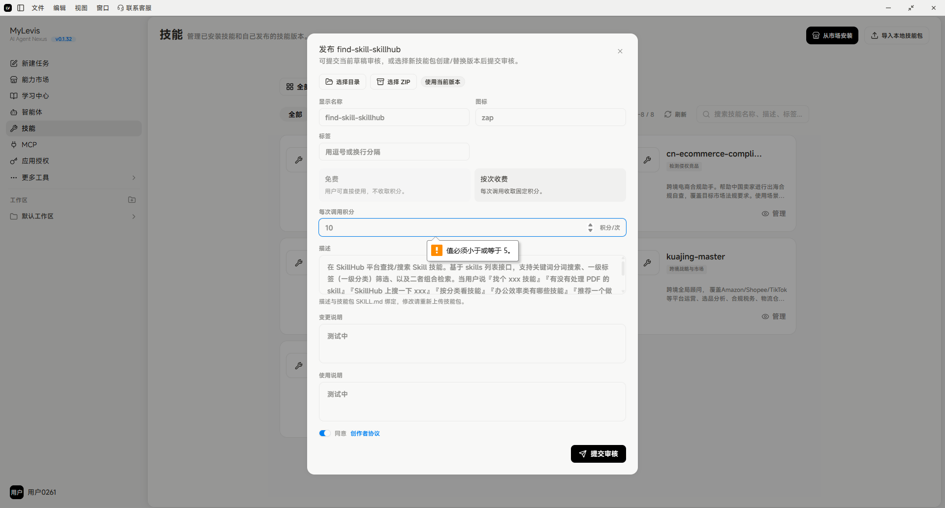This screenshot has height=508, width=945.
Task: Click the new workspace folder icon
Action: [x=132, y=200]
